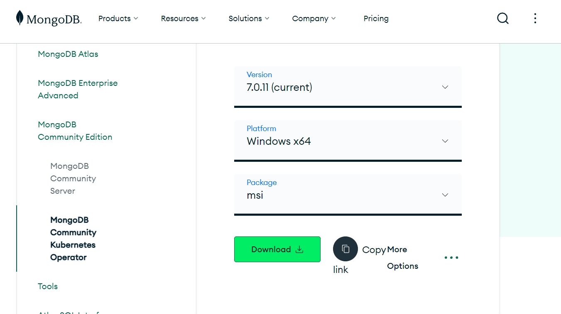This screenshot has width=561, height=314.
Task: Click the copy link icon
Action: pos(345,249)
